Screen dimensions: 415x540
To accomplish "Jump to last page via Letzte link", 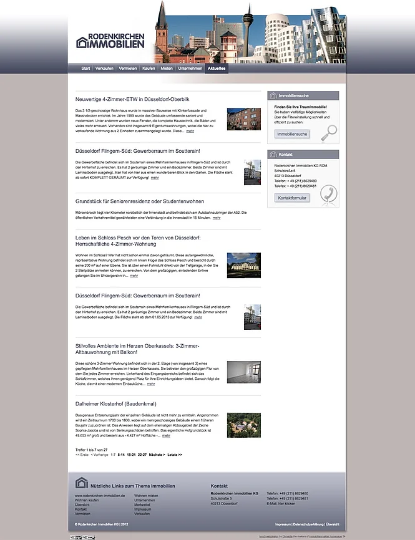I will (x=175, y=455).
